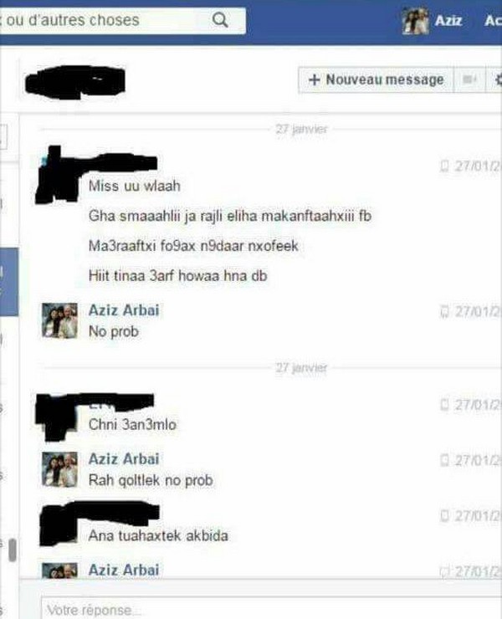This screenshot has height=619, width=502.
Task: Click the left sidebar scrollbar handle
Action: (13, 550)
